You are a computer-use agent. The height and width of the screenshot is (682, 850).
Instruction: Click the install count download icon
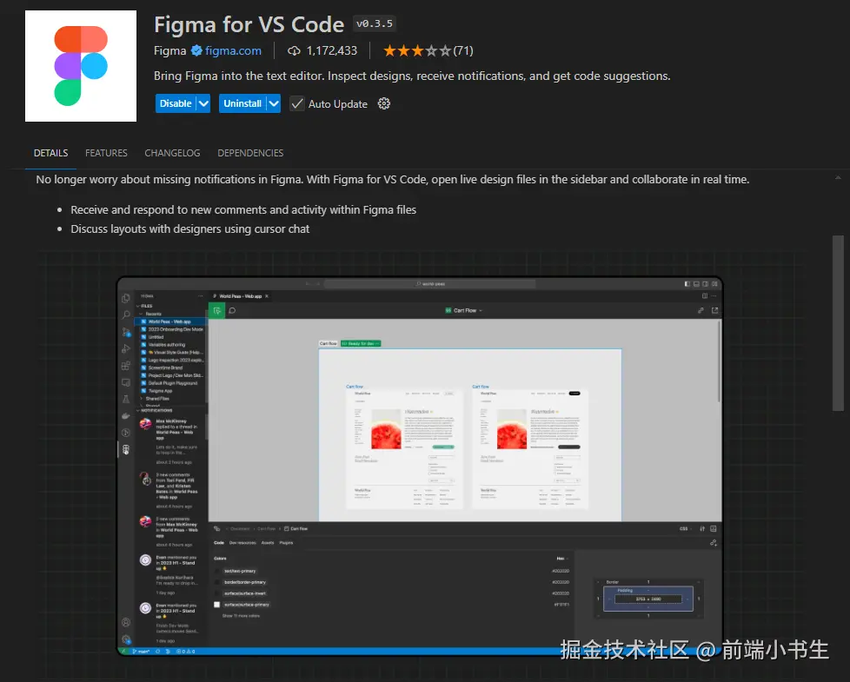294,51
